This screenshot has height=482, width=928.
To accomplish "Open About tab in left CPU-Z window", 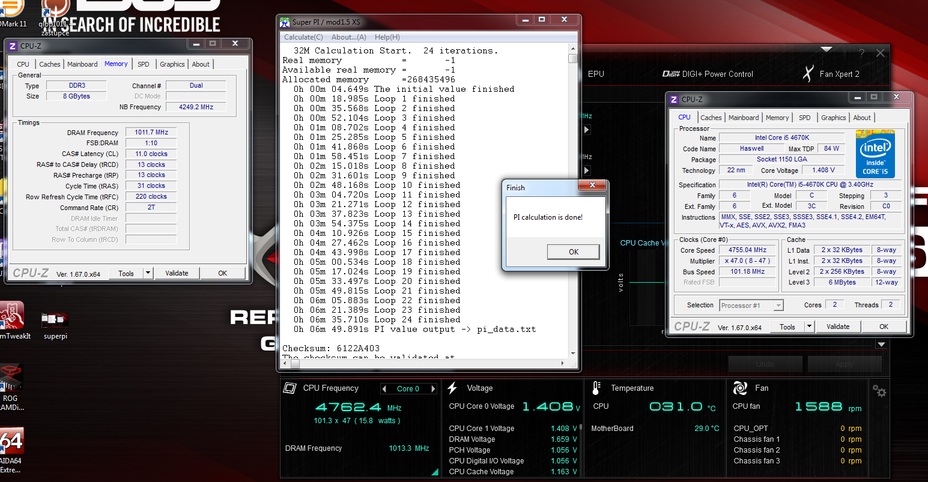I will click(201, 64).
